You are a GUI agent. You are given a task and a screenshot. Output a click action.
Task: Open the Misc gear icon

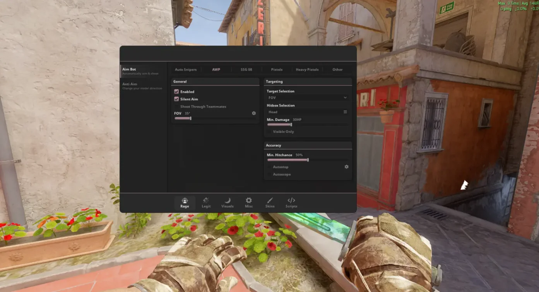(249, 201)
